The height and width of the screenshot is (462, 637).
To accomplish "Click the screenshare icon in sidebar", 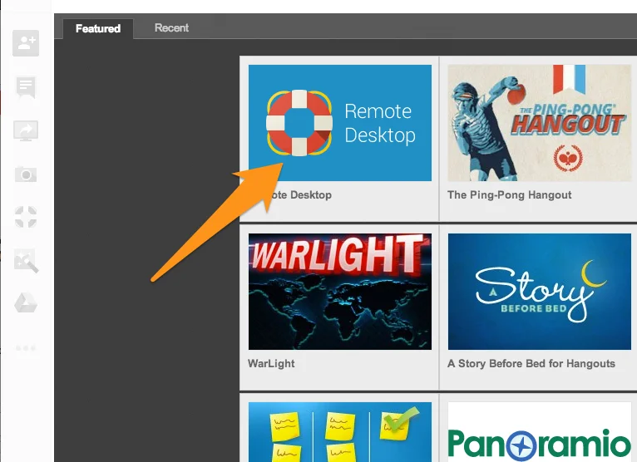I will pos(26,130).
